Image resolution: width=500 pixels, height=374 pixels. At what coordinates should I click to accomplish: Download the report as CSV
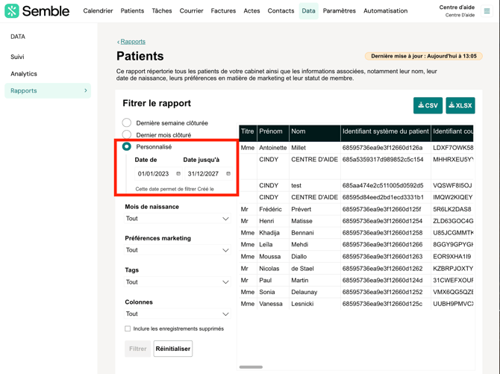coord(428,105)
